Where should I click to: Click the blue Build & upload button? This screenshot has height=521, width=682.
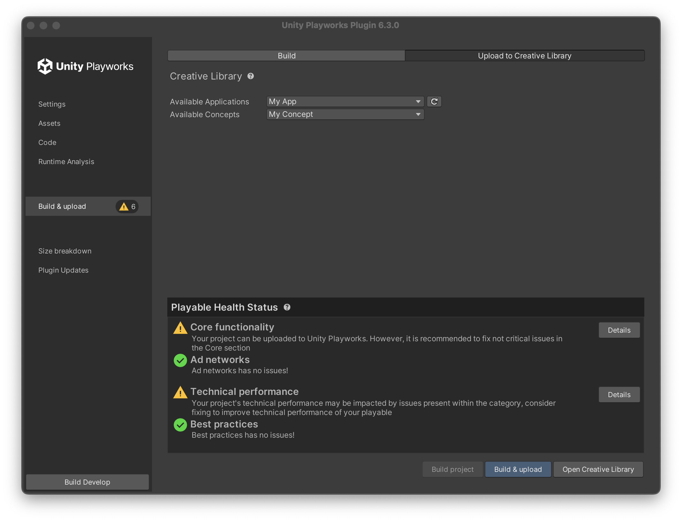click(x=518, y=469)
